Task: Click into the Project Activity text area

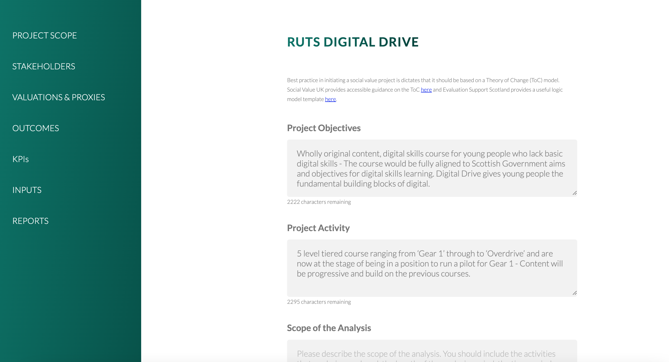Action: (432, 268)
